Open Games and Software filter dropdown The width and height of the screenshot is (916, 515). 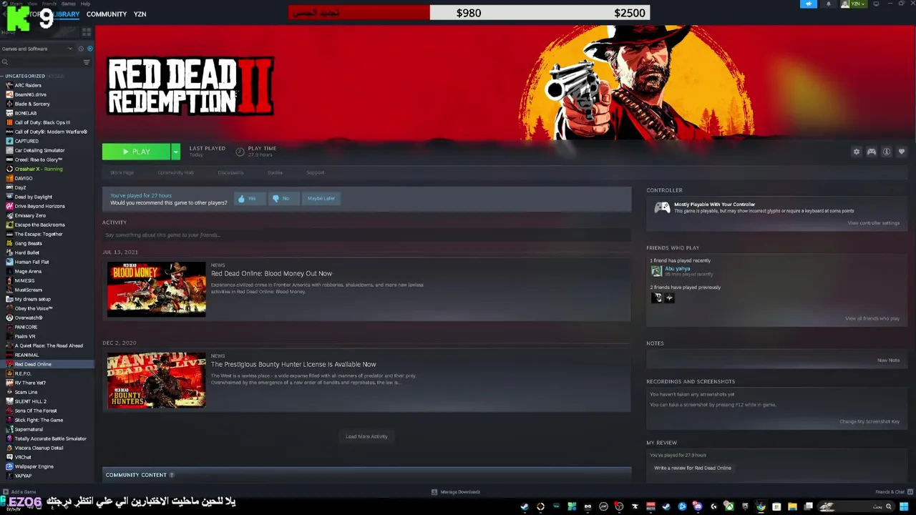(x=37, y=49)
